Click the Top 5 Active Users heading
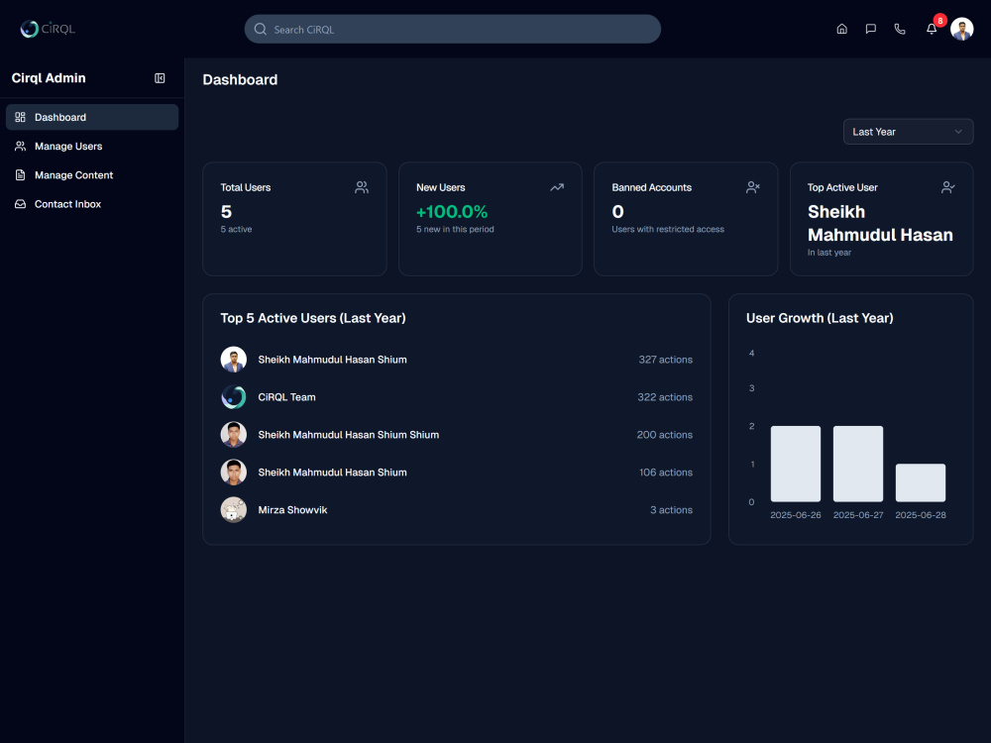This screenshot has width=991, height=743. coord(313,318)
